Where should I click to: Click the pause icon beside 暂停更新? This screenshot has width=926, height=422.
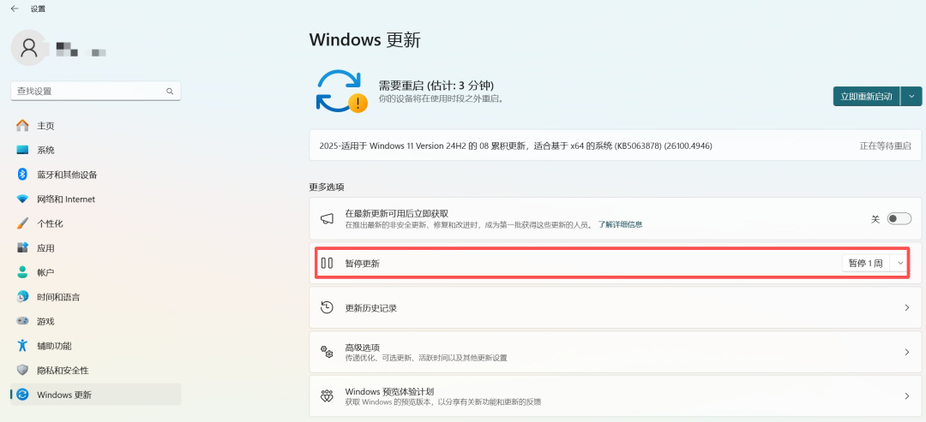click(x=328, y=264)
